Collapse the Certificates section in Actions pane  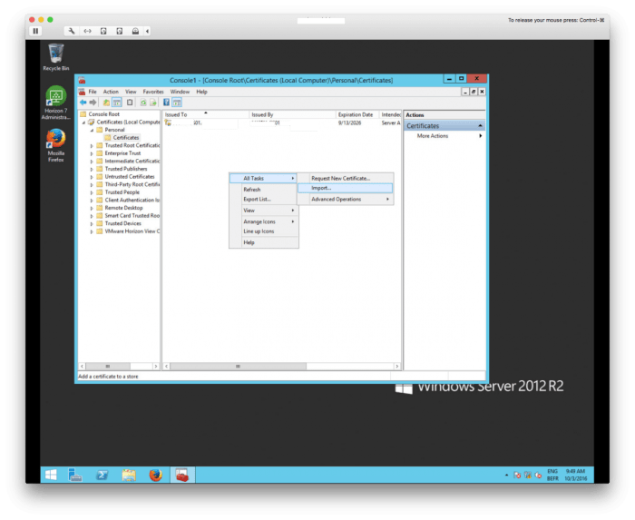tap(480, 125)
